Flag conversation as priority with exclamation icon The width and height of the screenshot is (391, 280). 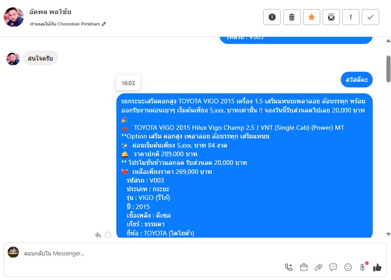coord(351,17)
